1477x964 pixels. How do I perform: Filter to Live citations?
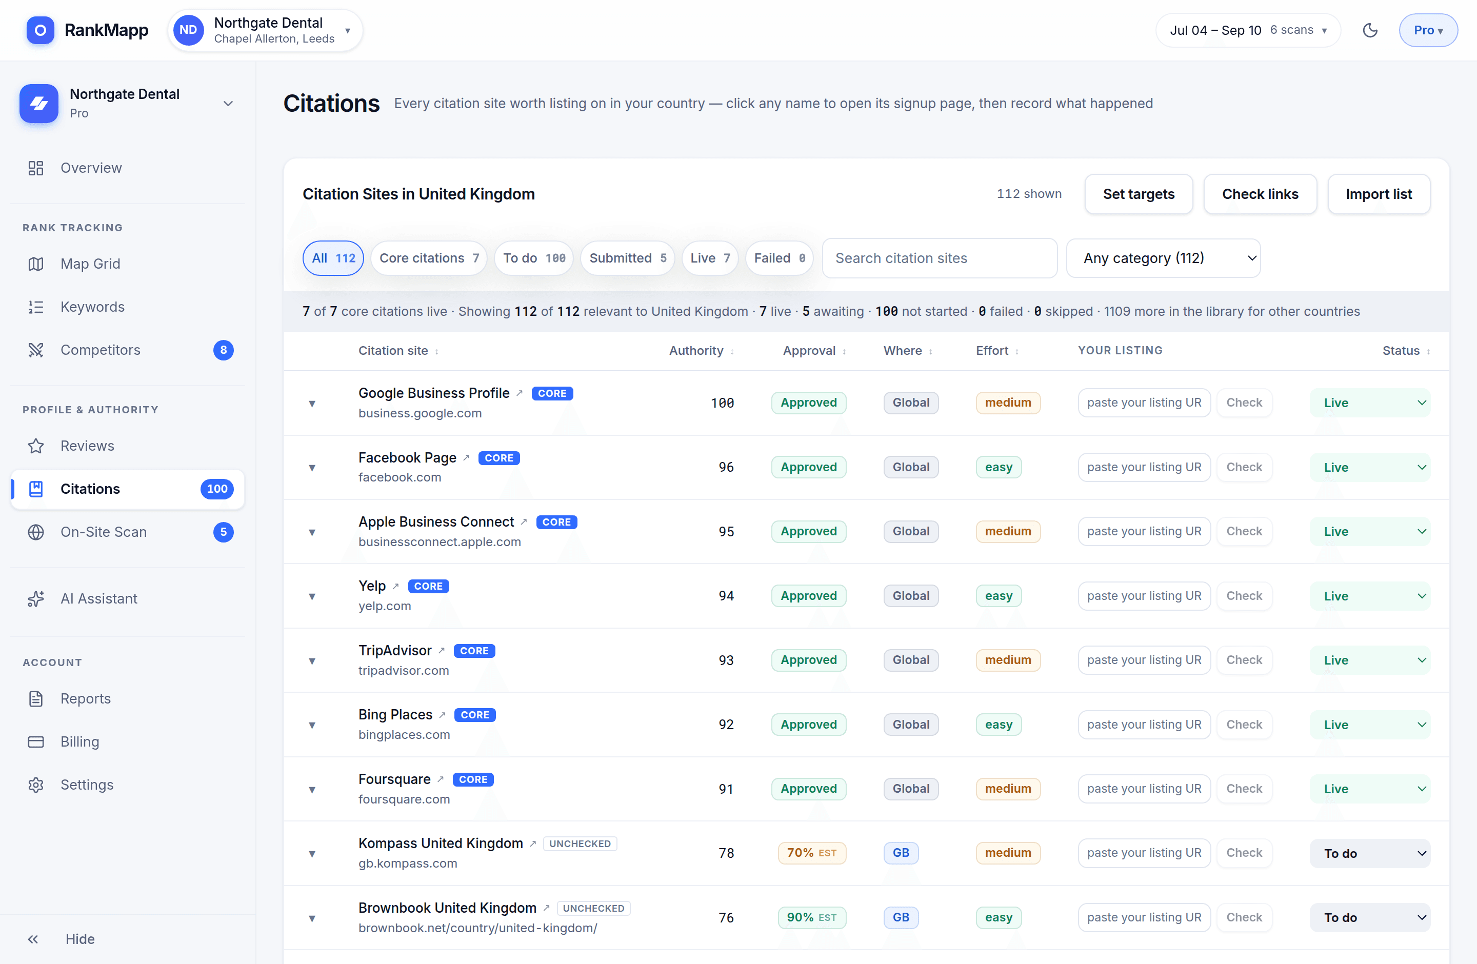tap(710, 258)
